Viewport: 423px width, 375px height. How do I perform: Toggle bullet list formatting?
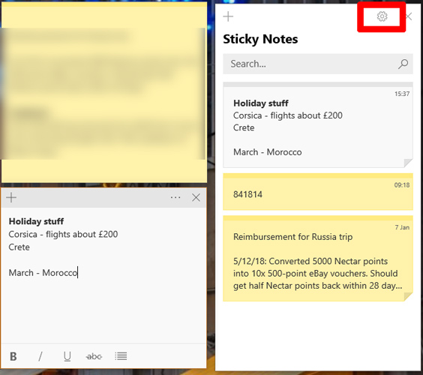tap(121, 356)
